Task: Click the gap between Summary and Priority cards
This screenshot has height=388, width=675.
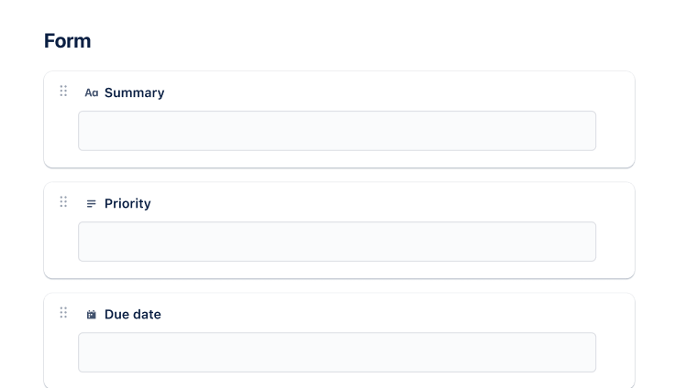Action: (x=338, y=175)
